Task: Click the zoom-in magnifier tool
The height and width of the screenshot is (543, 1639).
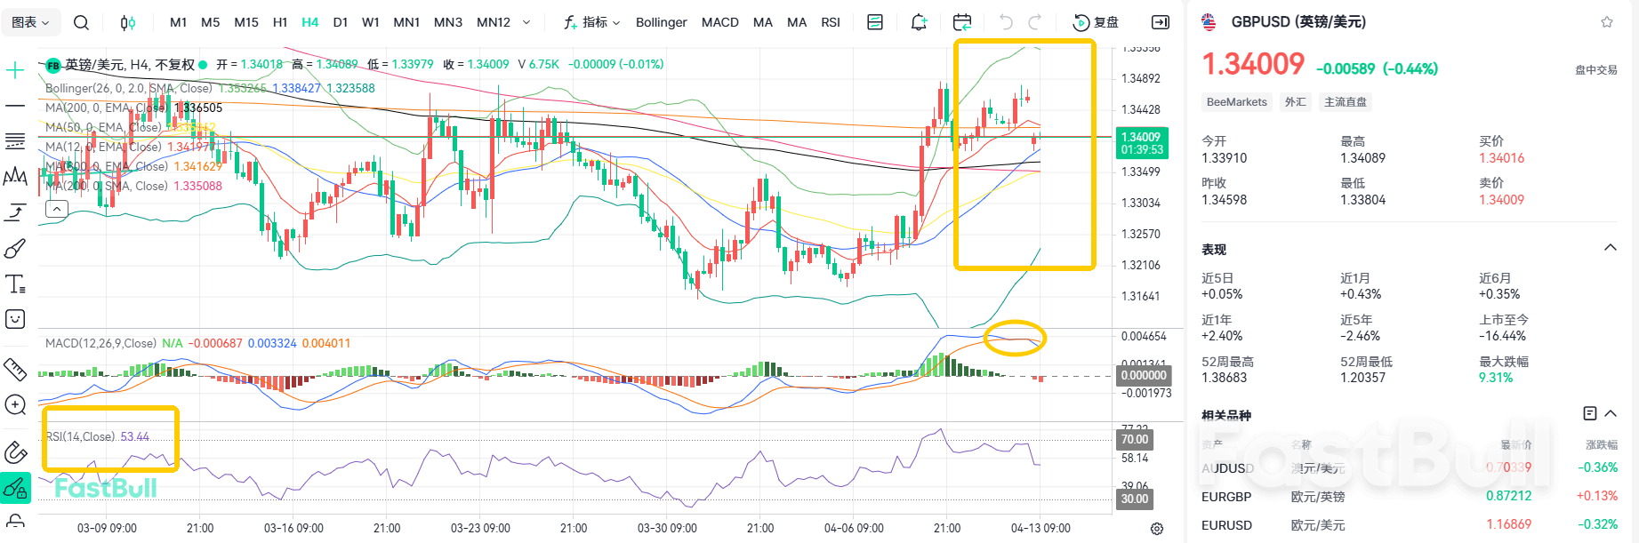Action: click(x=15, y=405)
